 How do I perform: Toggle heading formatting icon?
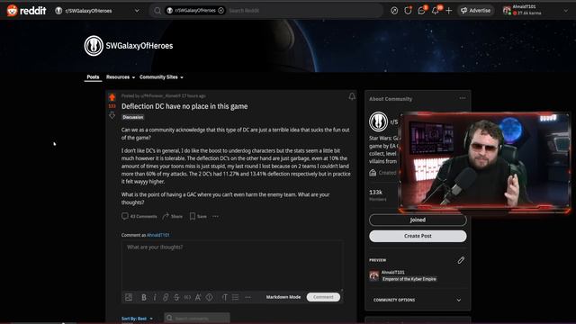[224, 297]
